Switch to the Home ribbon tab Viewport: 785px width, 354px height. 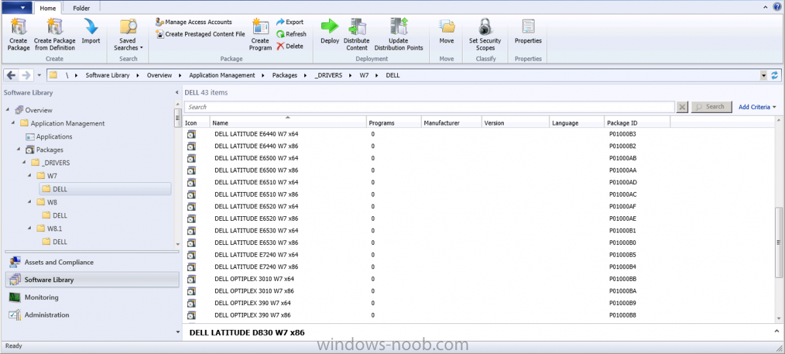pyautogui.click(x=48, y=8)
